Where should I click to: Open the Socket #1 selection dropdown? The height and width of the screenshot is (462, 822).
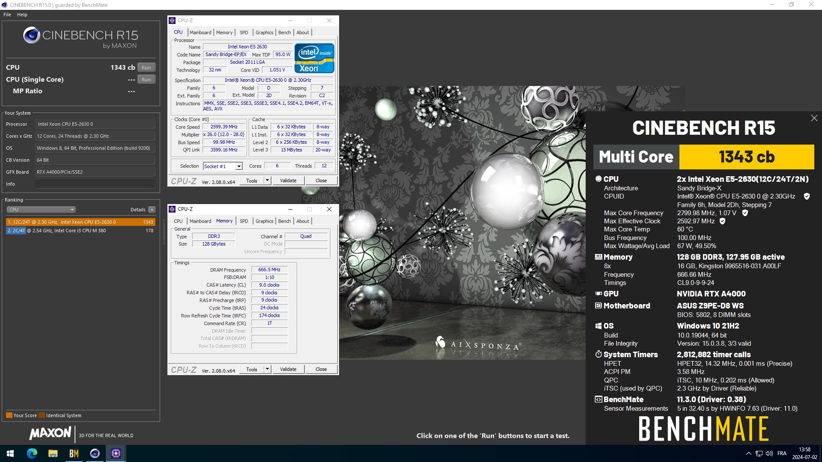223,166
